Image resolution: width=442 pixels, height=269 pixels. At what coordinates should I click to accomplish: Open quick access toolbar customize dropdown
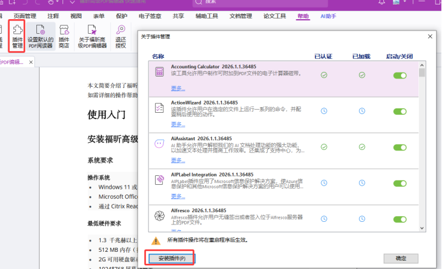click(x=72, y=2)
